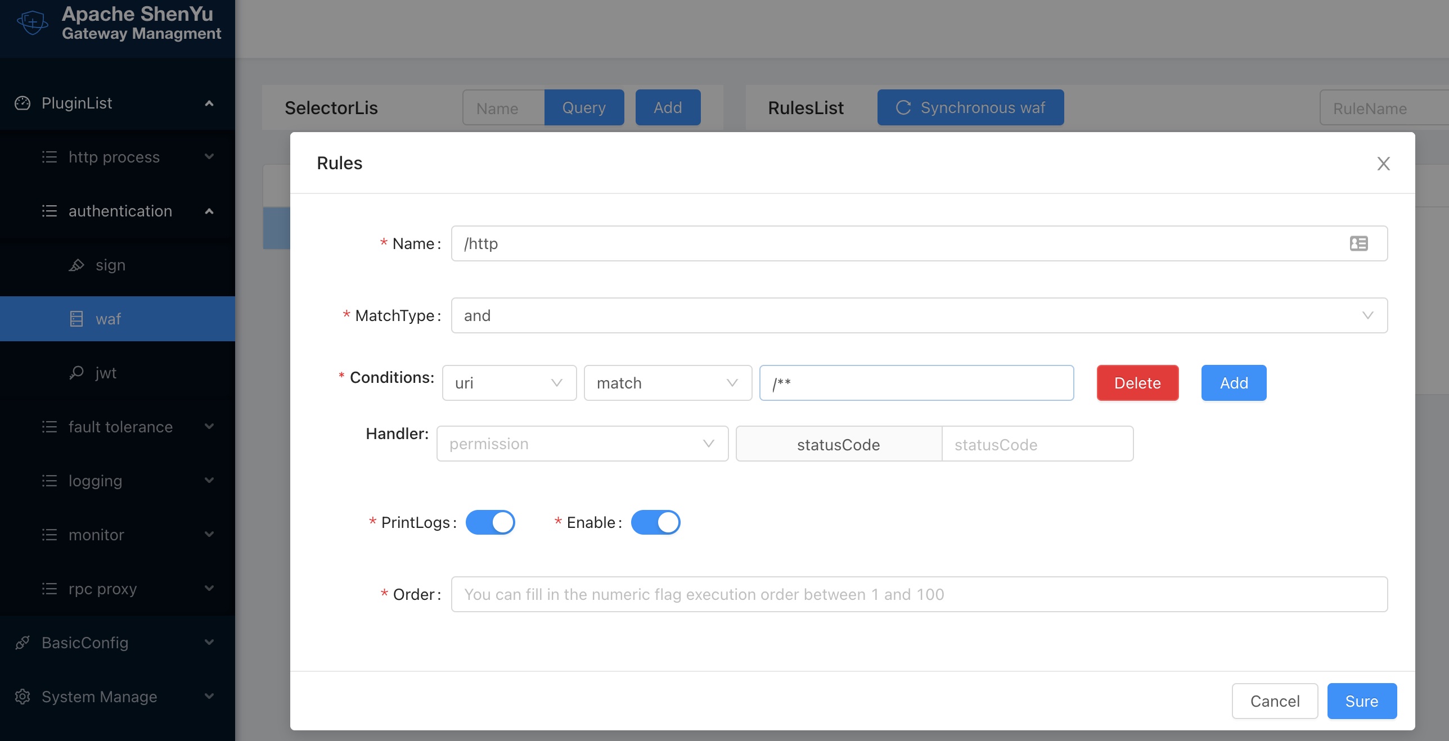Close the Rules dialog with X
This screenshot has width=1449, height=741.
pos(1383,163)
